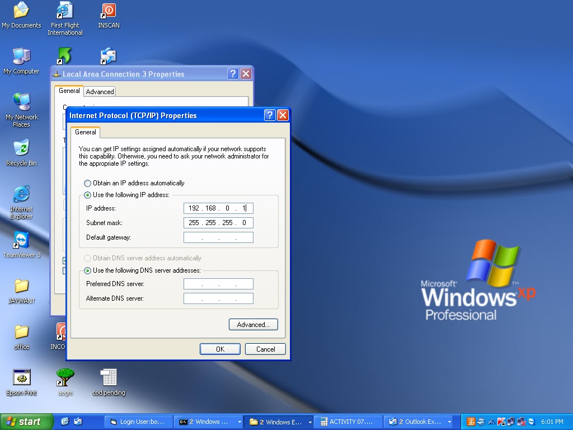Screen dimensions: 573x430
Task: Click Java icon in system tray
Action: 471,422
